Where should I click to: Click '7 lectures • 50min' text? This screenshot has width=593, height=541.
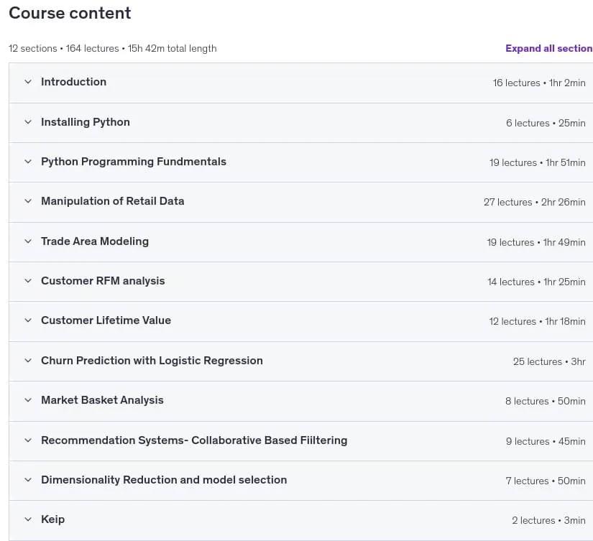pos(546,481)
